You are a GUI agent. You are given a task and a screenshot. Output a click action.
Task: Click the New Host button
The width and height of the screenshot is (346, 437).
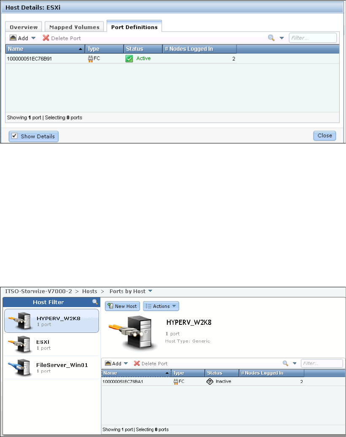coord(122,306)
